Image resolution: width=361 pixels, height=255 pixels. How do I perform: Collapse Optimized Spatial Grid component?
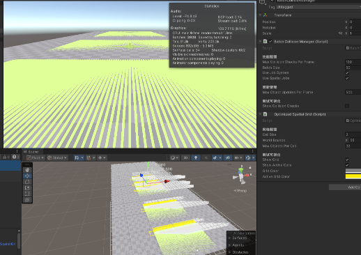coord(260,114)
